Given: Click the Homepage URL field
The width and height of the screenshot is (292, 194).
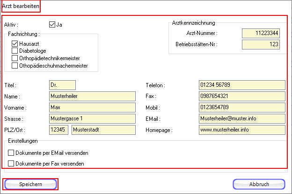Looking at the screenshot, I should (x=241, y=130).
